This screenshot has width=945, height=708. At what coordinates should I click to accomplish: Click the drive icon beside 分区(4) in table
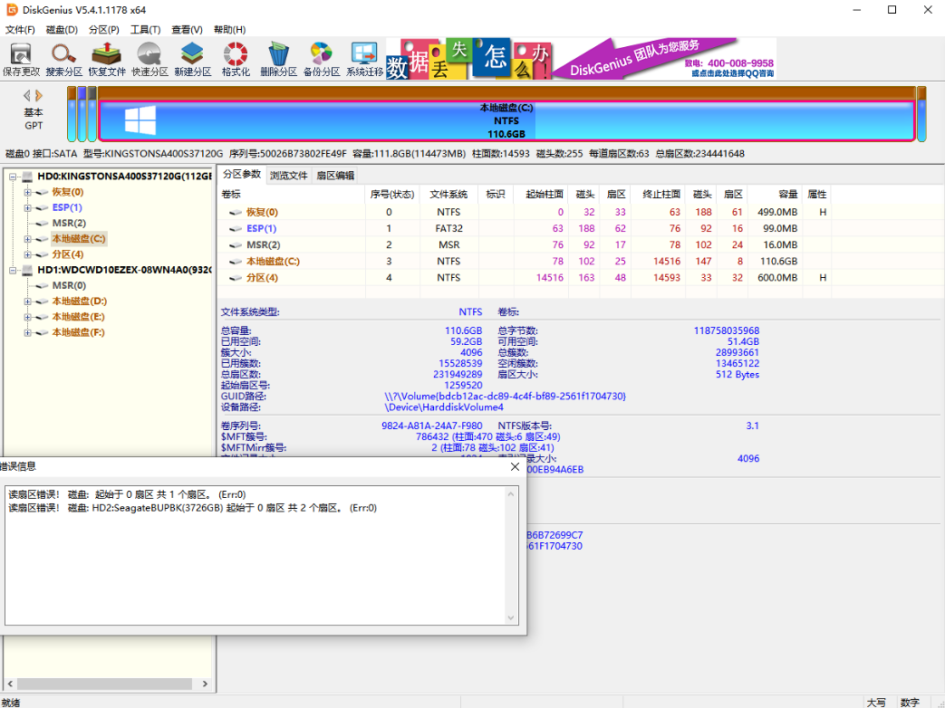(x=236, y=278)
